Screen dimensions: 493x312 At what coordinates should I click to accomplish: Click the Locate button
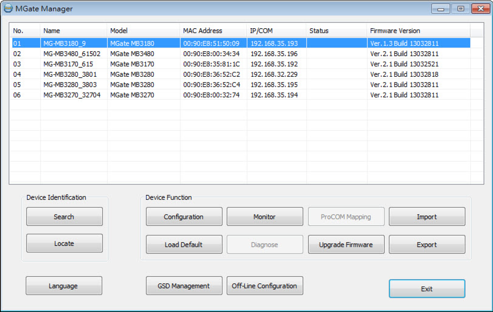pos(64,243)
